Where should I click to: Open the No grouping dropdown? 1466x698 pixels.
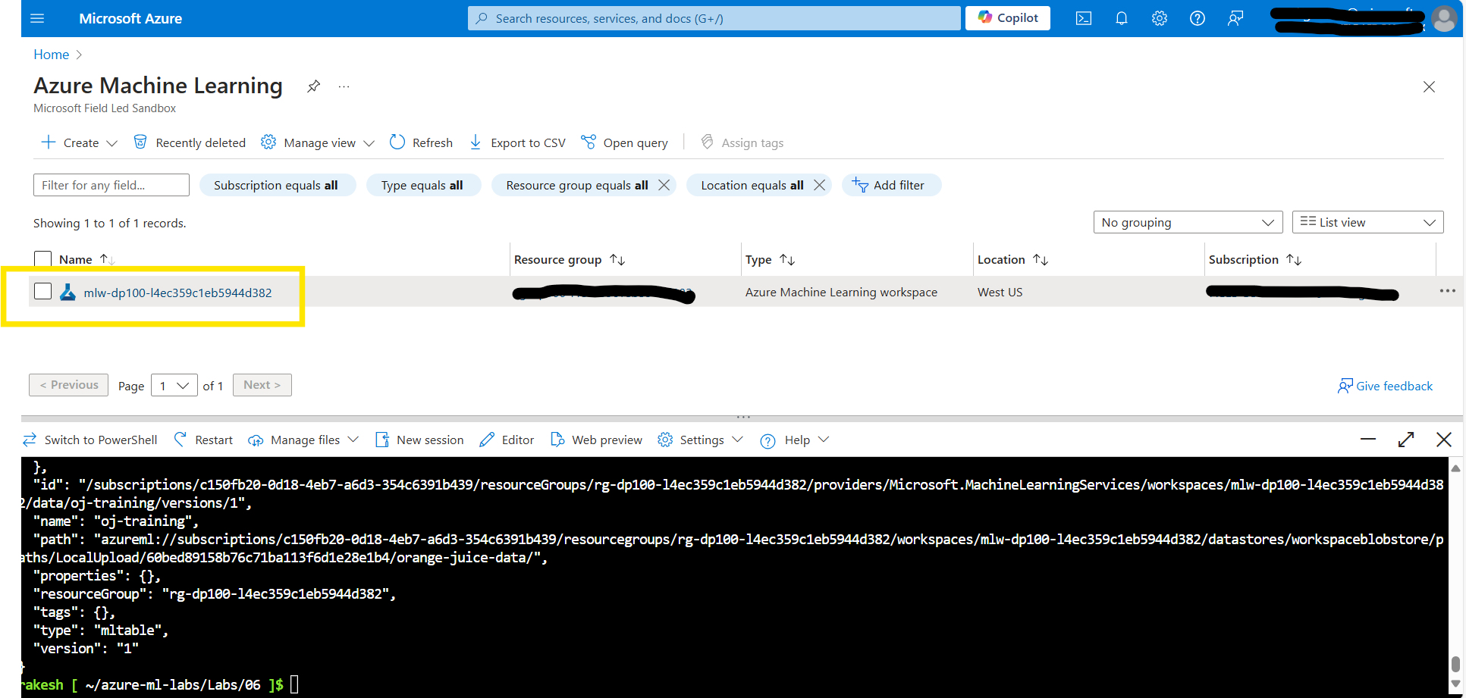(x=1188, y=222)
